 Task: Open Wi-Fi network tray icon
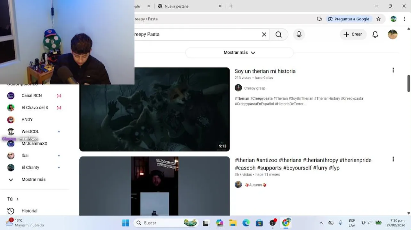coord(363,223)
